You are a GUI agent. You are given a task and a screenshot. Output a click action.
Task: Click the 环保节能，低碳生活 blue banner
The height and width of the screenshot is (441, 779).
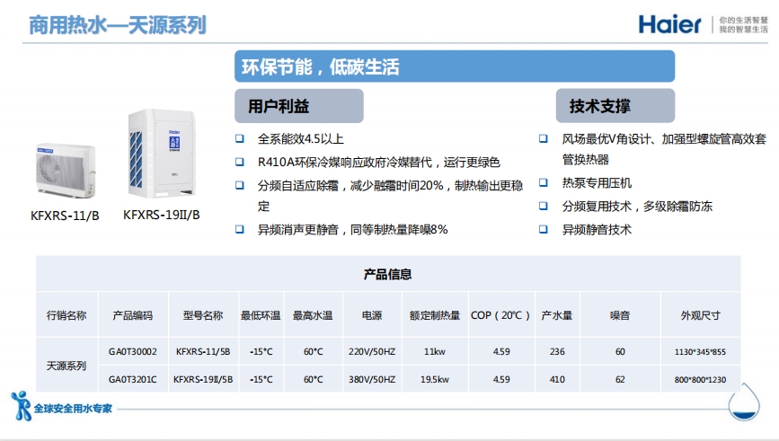(455, 66)
